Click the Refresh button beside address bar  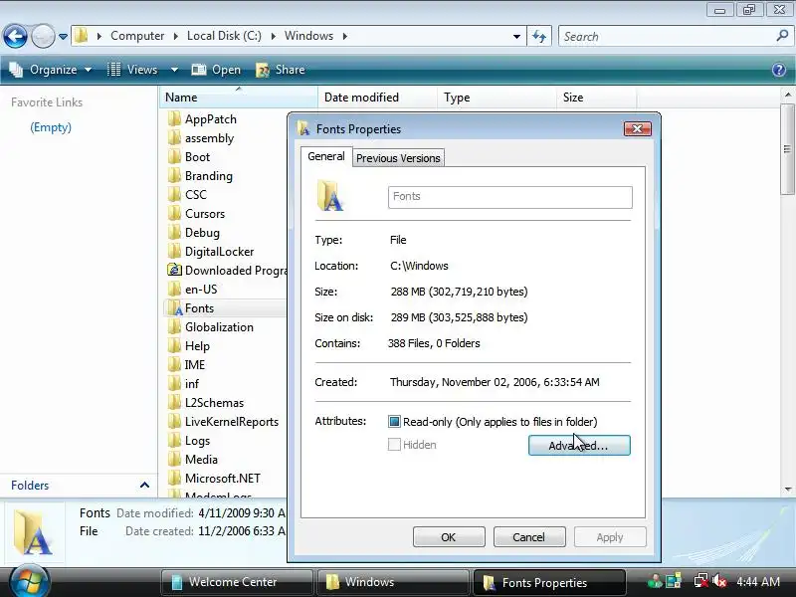[539, 37]
